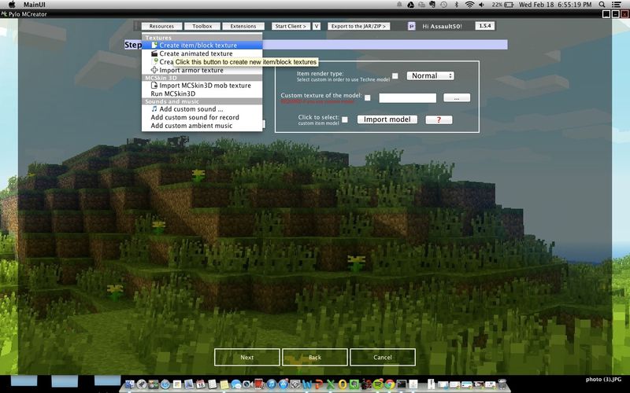Open Finder from the dock

[130, 384]
